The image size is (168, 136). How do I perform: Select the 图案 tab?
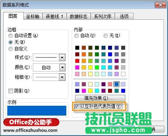coord(13,16)
